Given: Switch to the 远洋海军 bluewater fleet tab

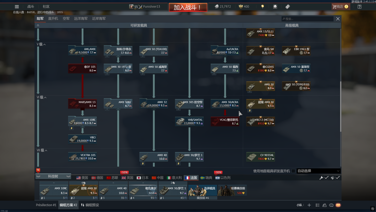Looking at the screenshot, I should tap(80, 18).
